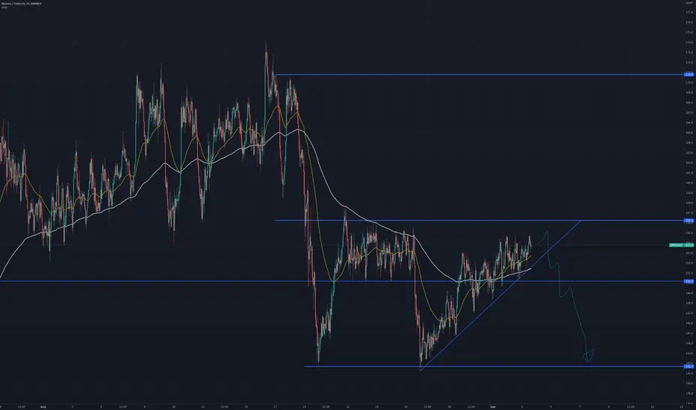Click the 170.8 horizontal line price tag

[x=689, y=75]
